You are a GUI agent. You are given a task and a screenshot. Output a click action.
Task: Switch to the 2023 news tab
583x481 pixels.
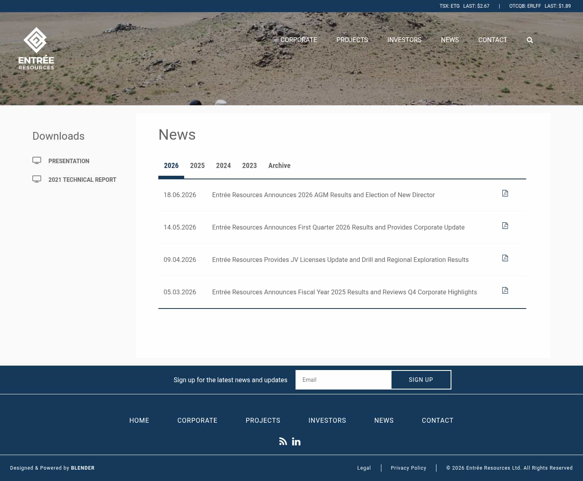(249, 166)
